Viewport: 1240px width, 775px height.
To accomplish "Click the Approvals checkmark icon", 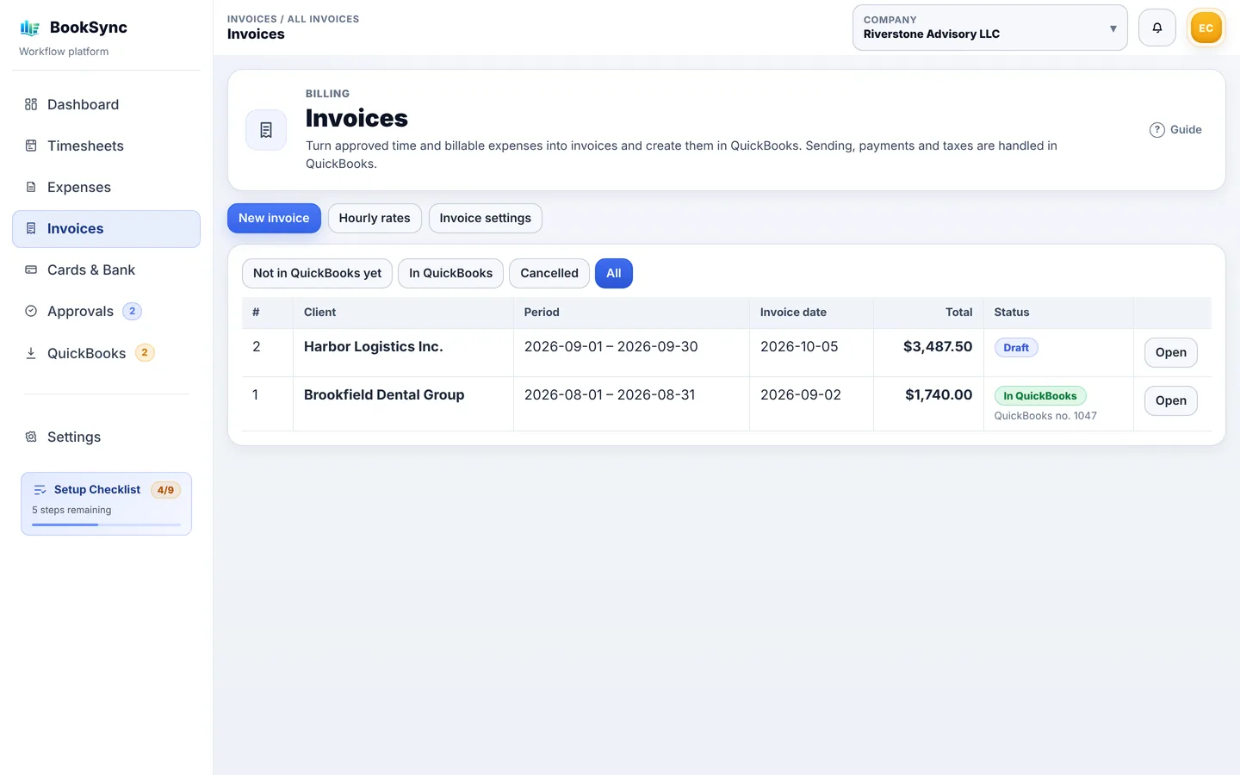I will (31, 311).
